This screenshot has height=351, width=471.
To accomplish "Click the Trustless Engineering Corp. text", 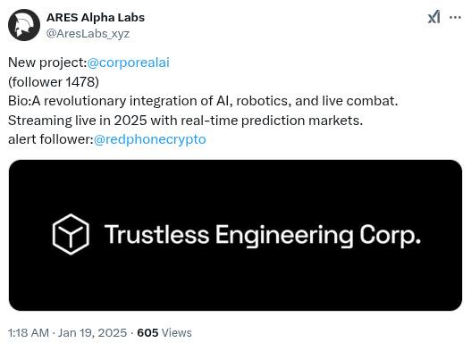I will point(262,235).
